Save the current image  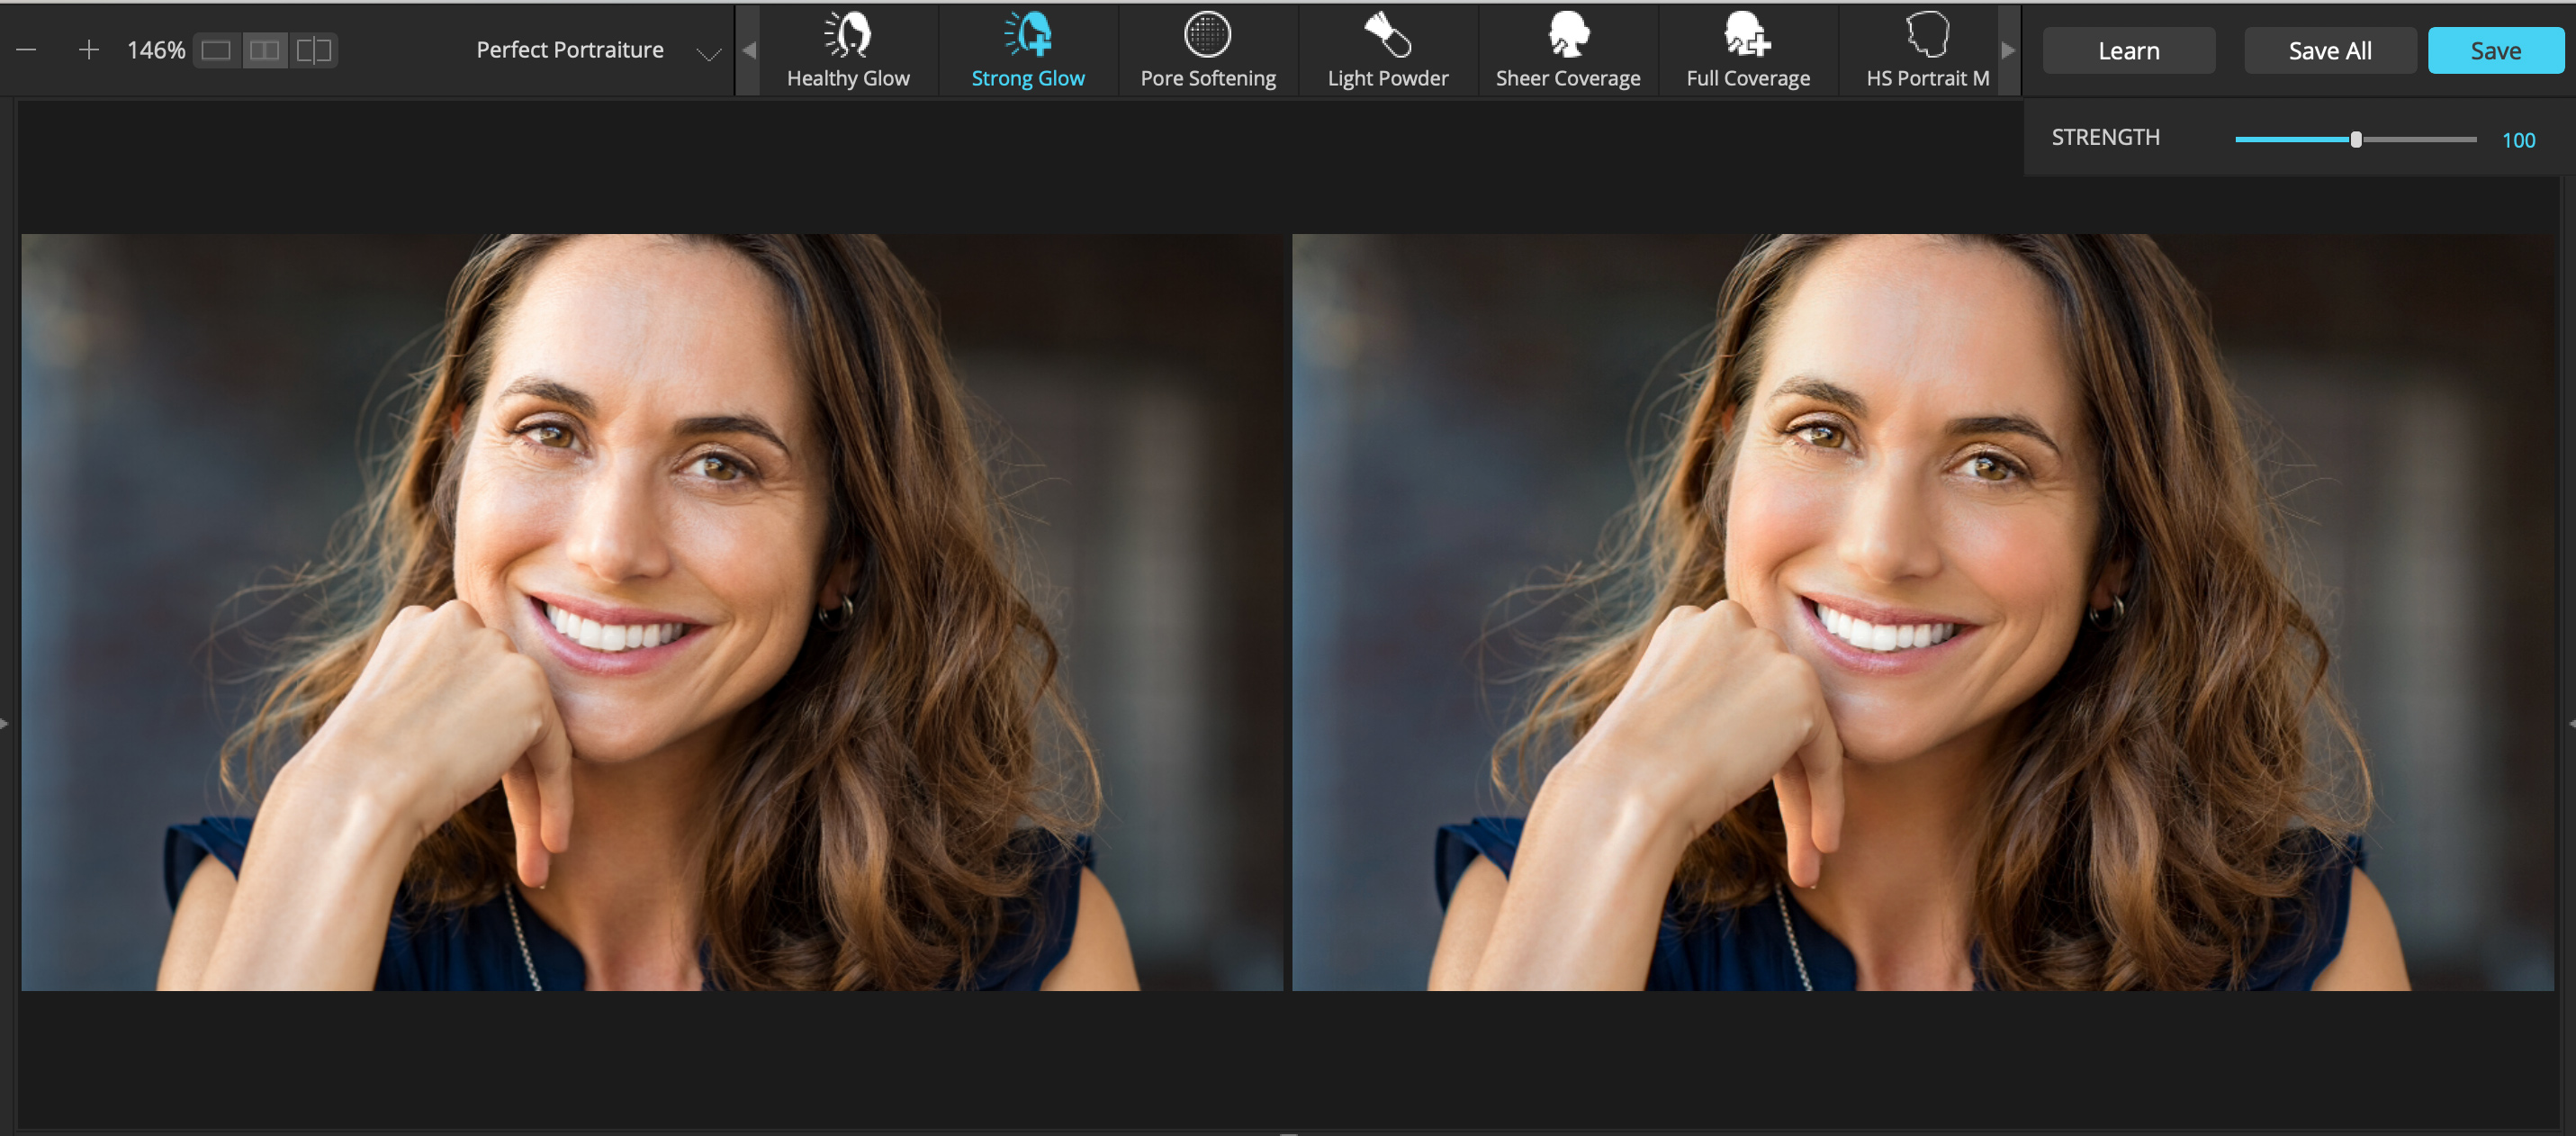(x=2495, y=49)
